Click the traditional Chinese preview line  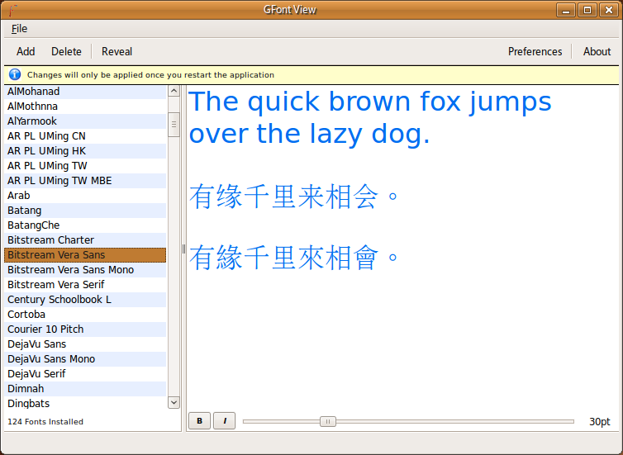(x=293, y=258)
